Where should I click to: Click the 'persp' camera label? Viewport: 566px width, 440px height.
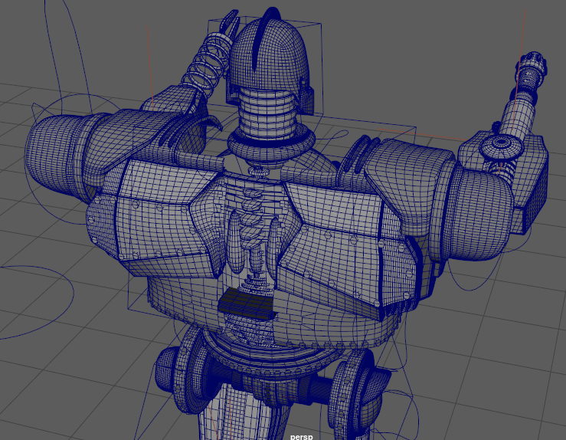[302, 437]
